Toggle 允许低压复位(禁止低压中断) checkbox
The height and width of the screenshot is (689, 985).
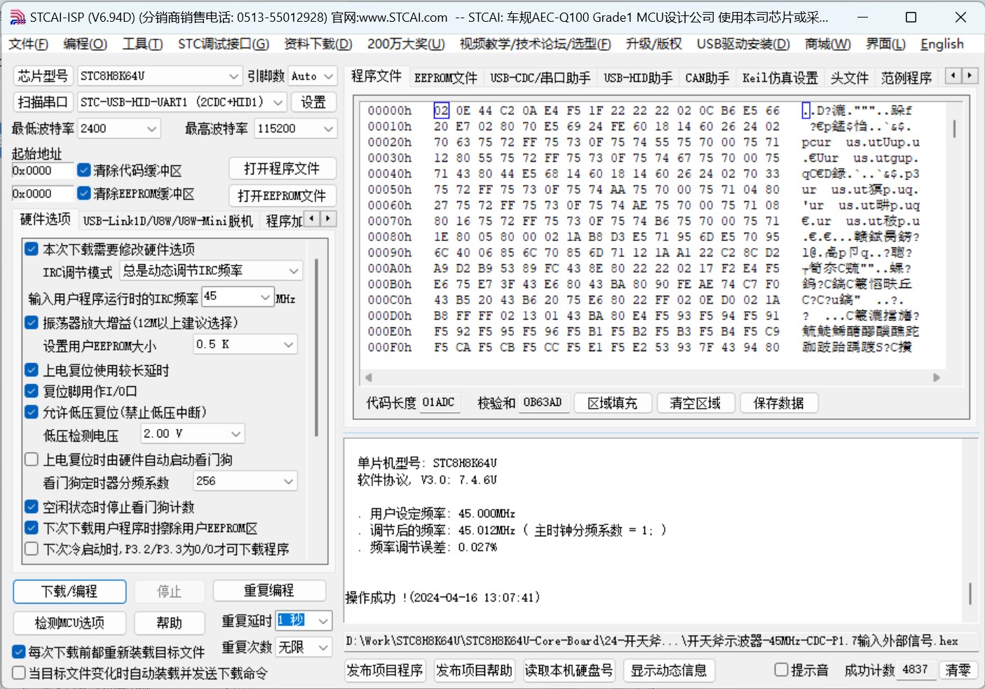pyautogui.click(x=32, y=412)
